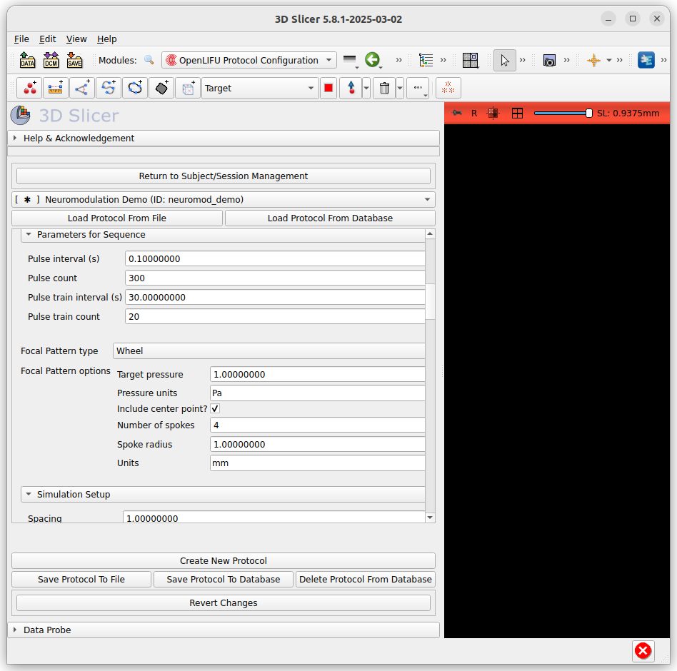Open the File menu
The image size is (677, 671).
tap(21, 39)
